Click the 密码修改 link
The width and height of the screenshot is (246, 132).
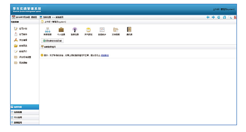tap(105, 56)
